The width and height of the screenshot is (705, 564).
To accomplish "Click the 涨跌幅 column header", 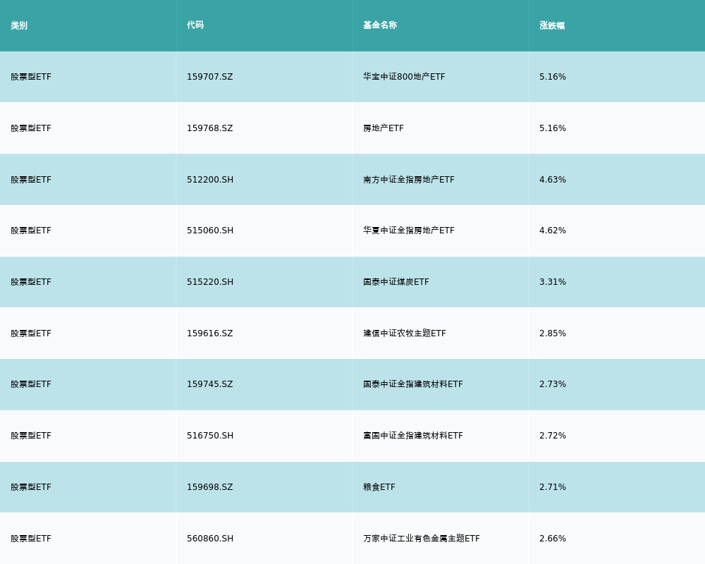I will [552, 25].
